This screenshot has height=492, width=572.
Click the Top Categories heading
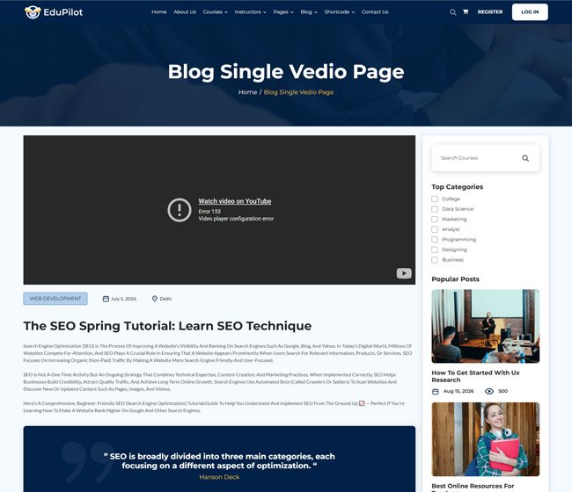click(x=457, y=187)
